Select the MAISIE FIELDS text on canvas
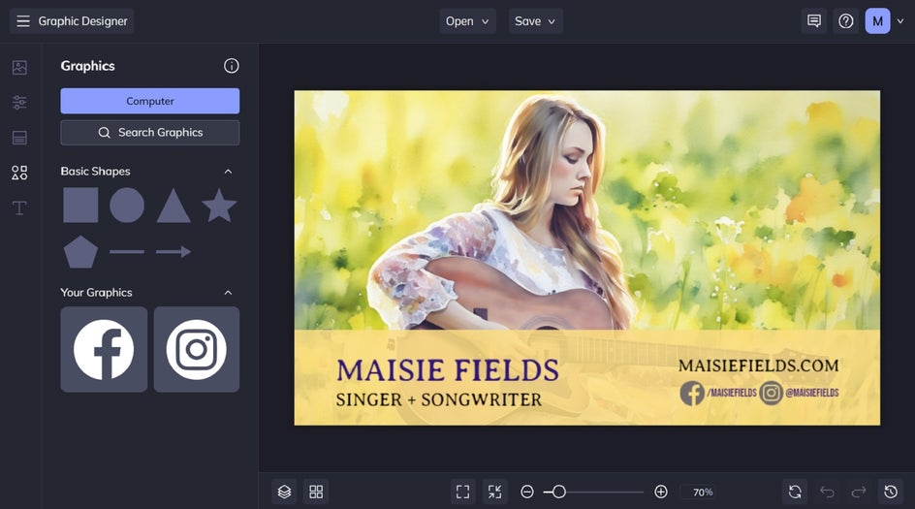 448,370
